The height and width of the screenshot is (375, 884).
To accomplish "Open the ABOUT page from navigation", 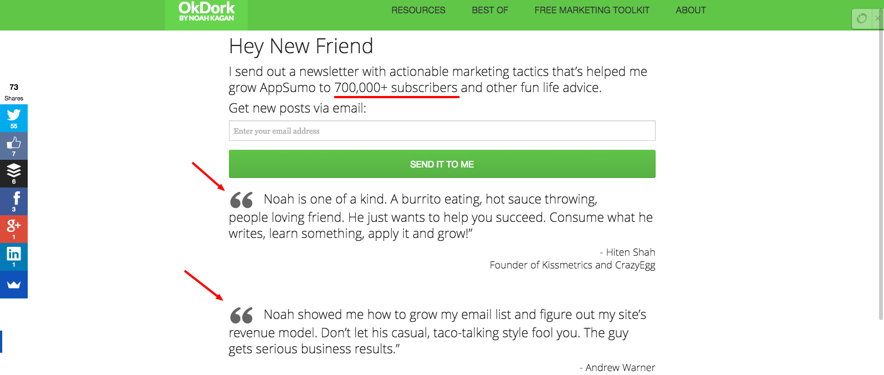I will tap(691, 10).
